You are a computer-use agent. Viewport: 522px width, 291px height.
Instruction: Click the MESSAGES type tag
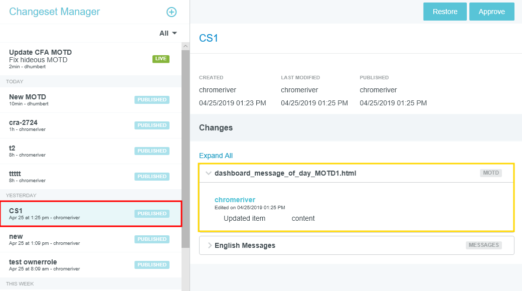tap(483, 245)
